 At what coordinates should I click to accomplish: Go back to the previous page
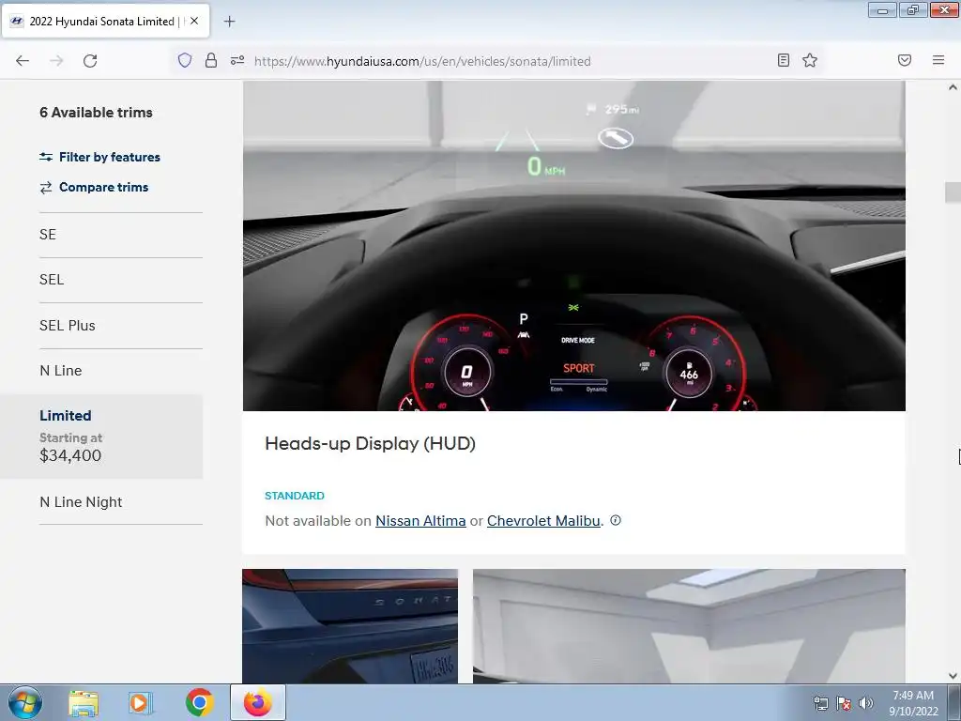tap(23, 61)
